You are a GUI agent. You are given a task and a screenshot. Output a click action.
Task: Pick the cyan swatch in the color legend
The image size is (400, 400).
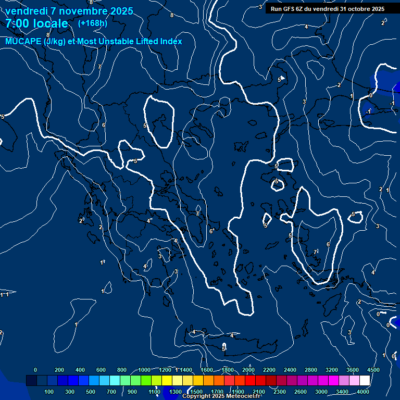coord(115,380)
